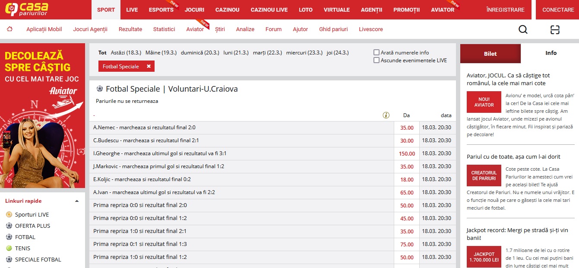Click the ball icon beside SPECIALE FOTBAL

point(9,259)
